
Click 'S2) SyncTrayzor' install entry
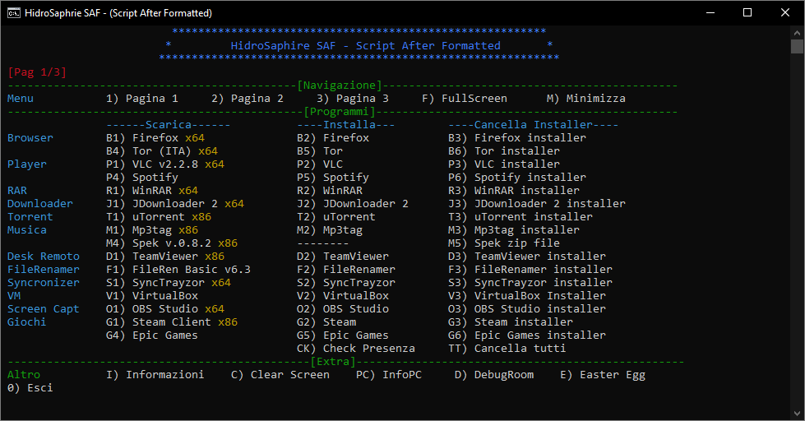tap(346, 283)
